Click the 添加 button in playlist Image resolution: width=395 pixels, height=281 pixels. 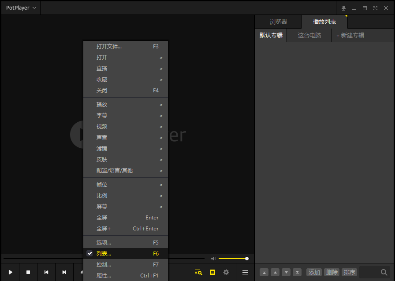coord(314,272)
